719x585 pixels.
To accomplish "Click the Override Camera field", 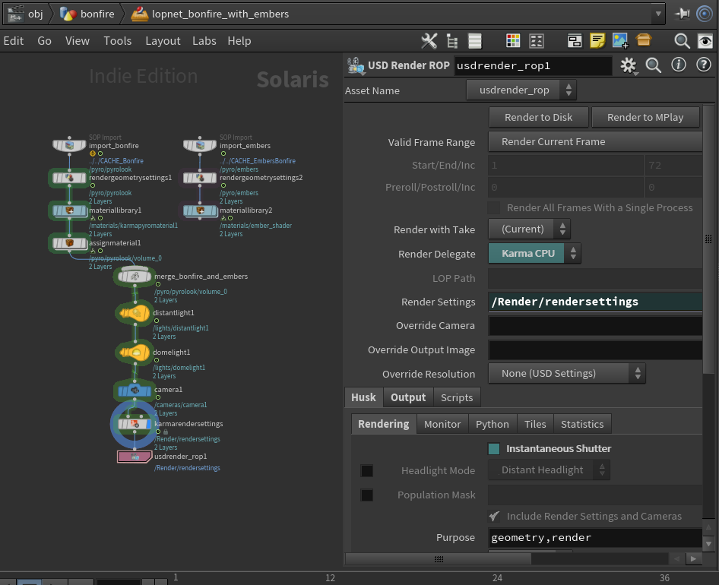I will click(595, 325).
